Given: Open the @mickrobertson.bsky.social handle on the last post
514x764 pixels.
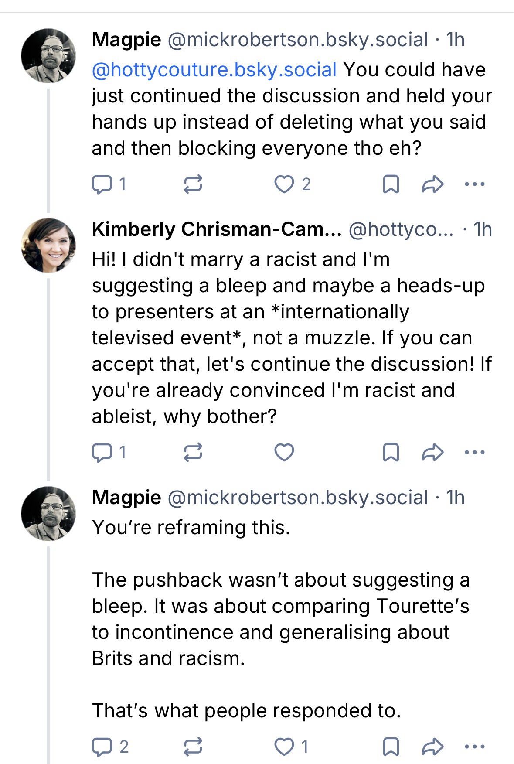Looking at the screenshot, I should 297,498.
